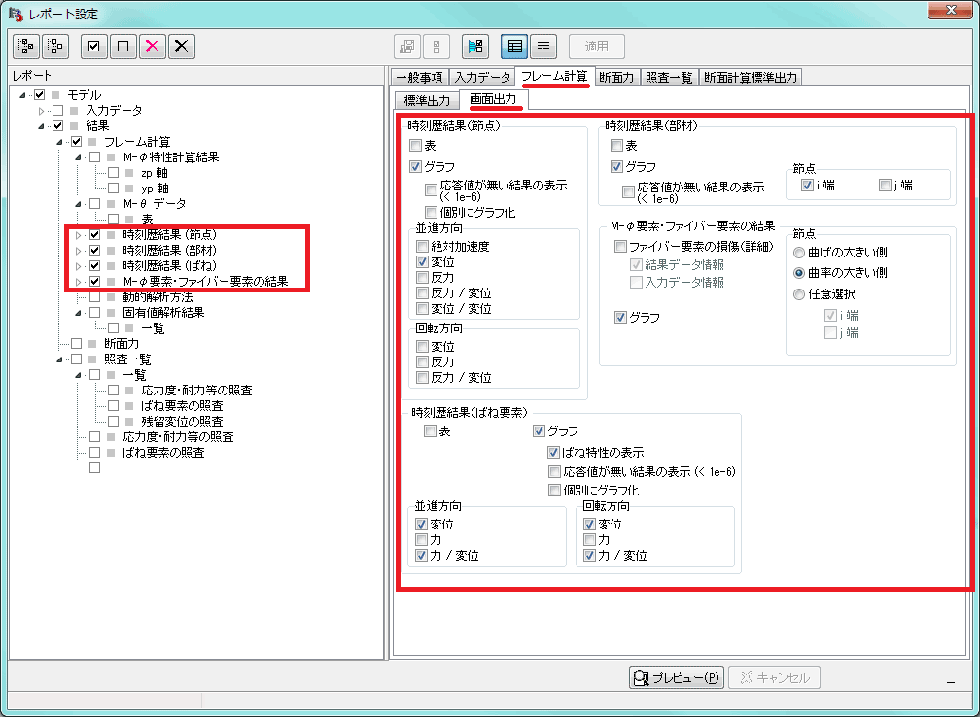Click the blue report layout toolbar icon

tap(475, 47)
